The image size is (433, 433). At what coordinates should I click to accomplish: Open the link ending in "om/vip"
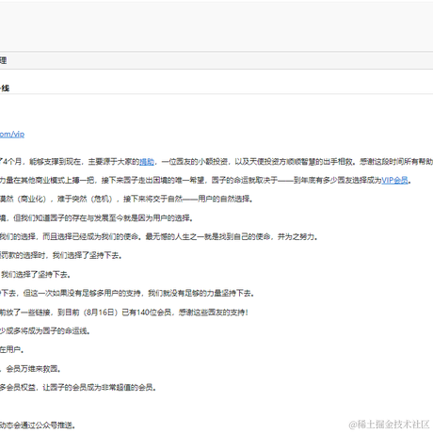tap(12, 135)
